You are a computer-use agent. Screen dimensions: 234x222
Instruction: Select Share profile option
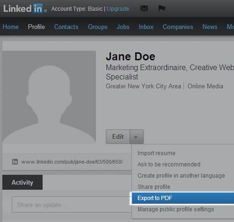pyautogui.click(x=154, y=187)
